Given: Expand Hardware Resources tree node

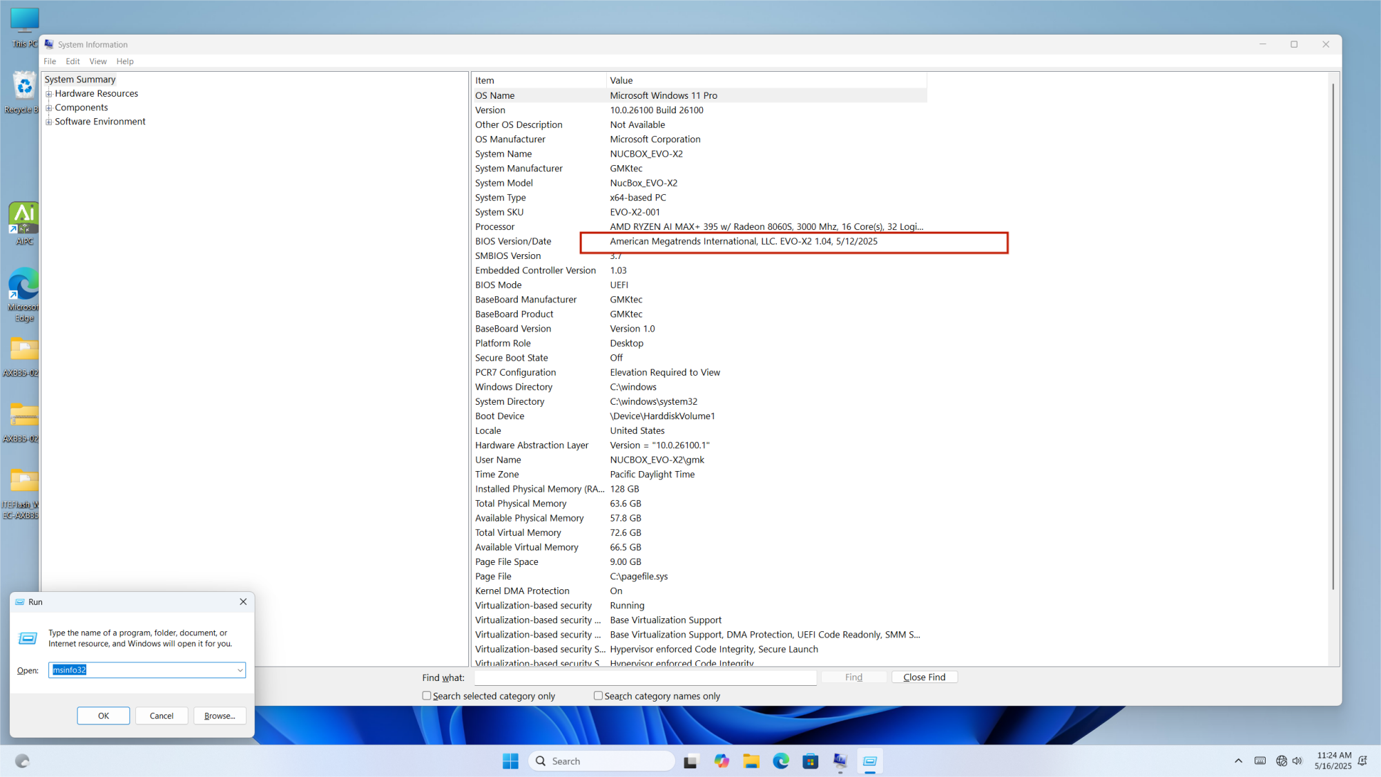Looking at the screenshot, I should [49, 94].
